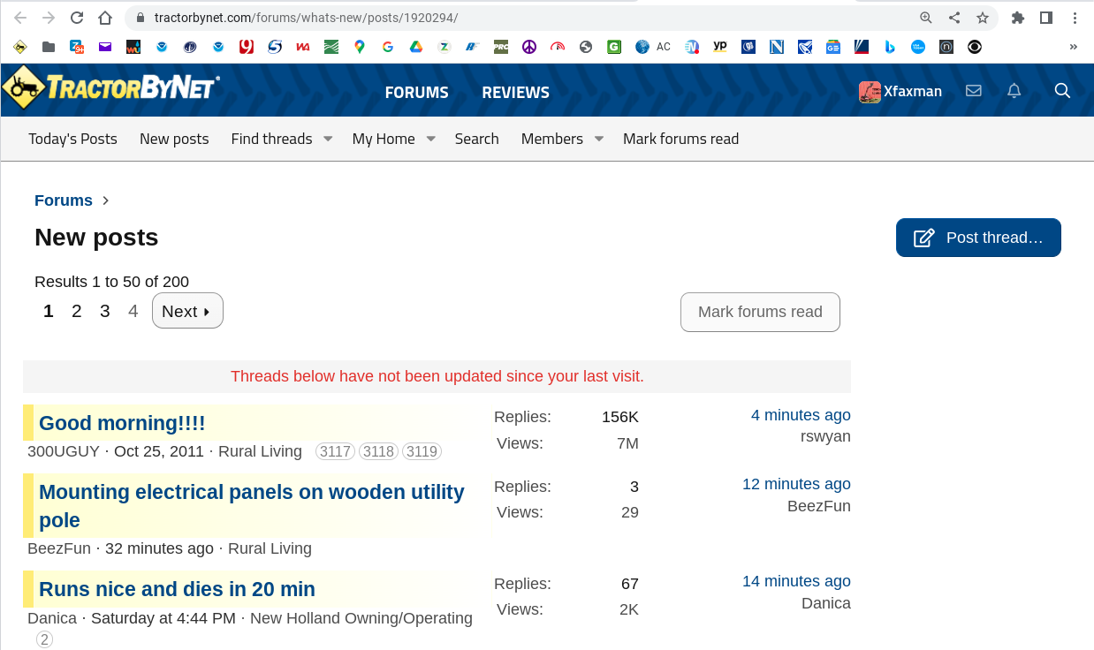Click the Post thread button
The image size is (1094, 650).
(978, 238)
